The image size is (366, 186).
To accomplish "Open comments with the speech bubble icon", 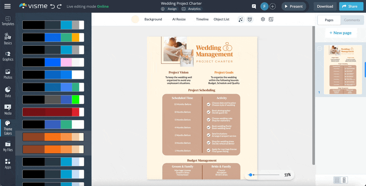I will point(255,6).
